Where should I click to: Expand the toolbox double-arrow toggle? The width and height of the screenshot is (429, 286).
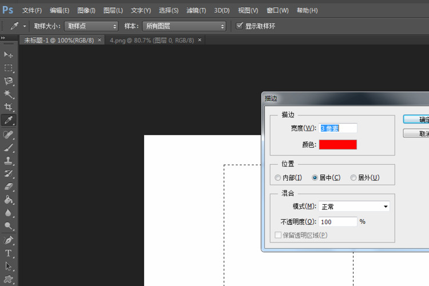(3, 38)
